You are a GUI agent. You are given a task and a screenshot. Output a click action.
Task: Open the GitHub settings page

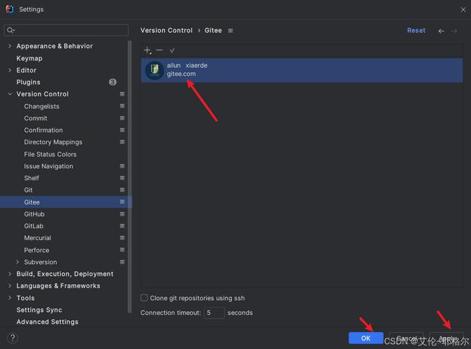point(34,214)
